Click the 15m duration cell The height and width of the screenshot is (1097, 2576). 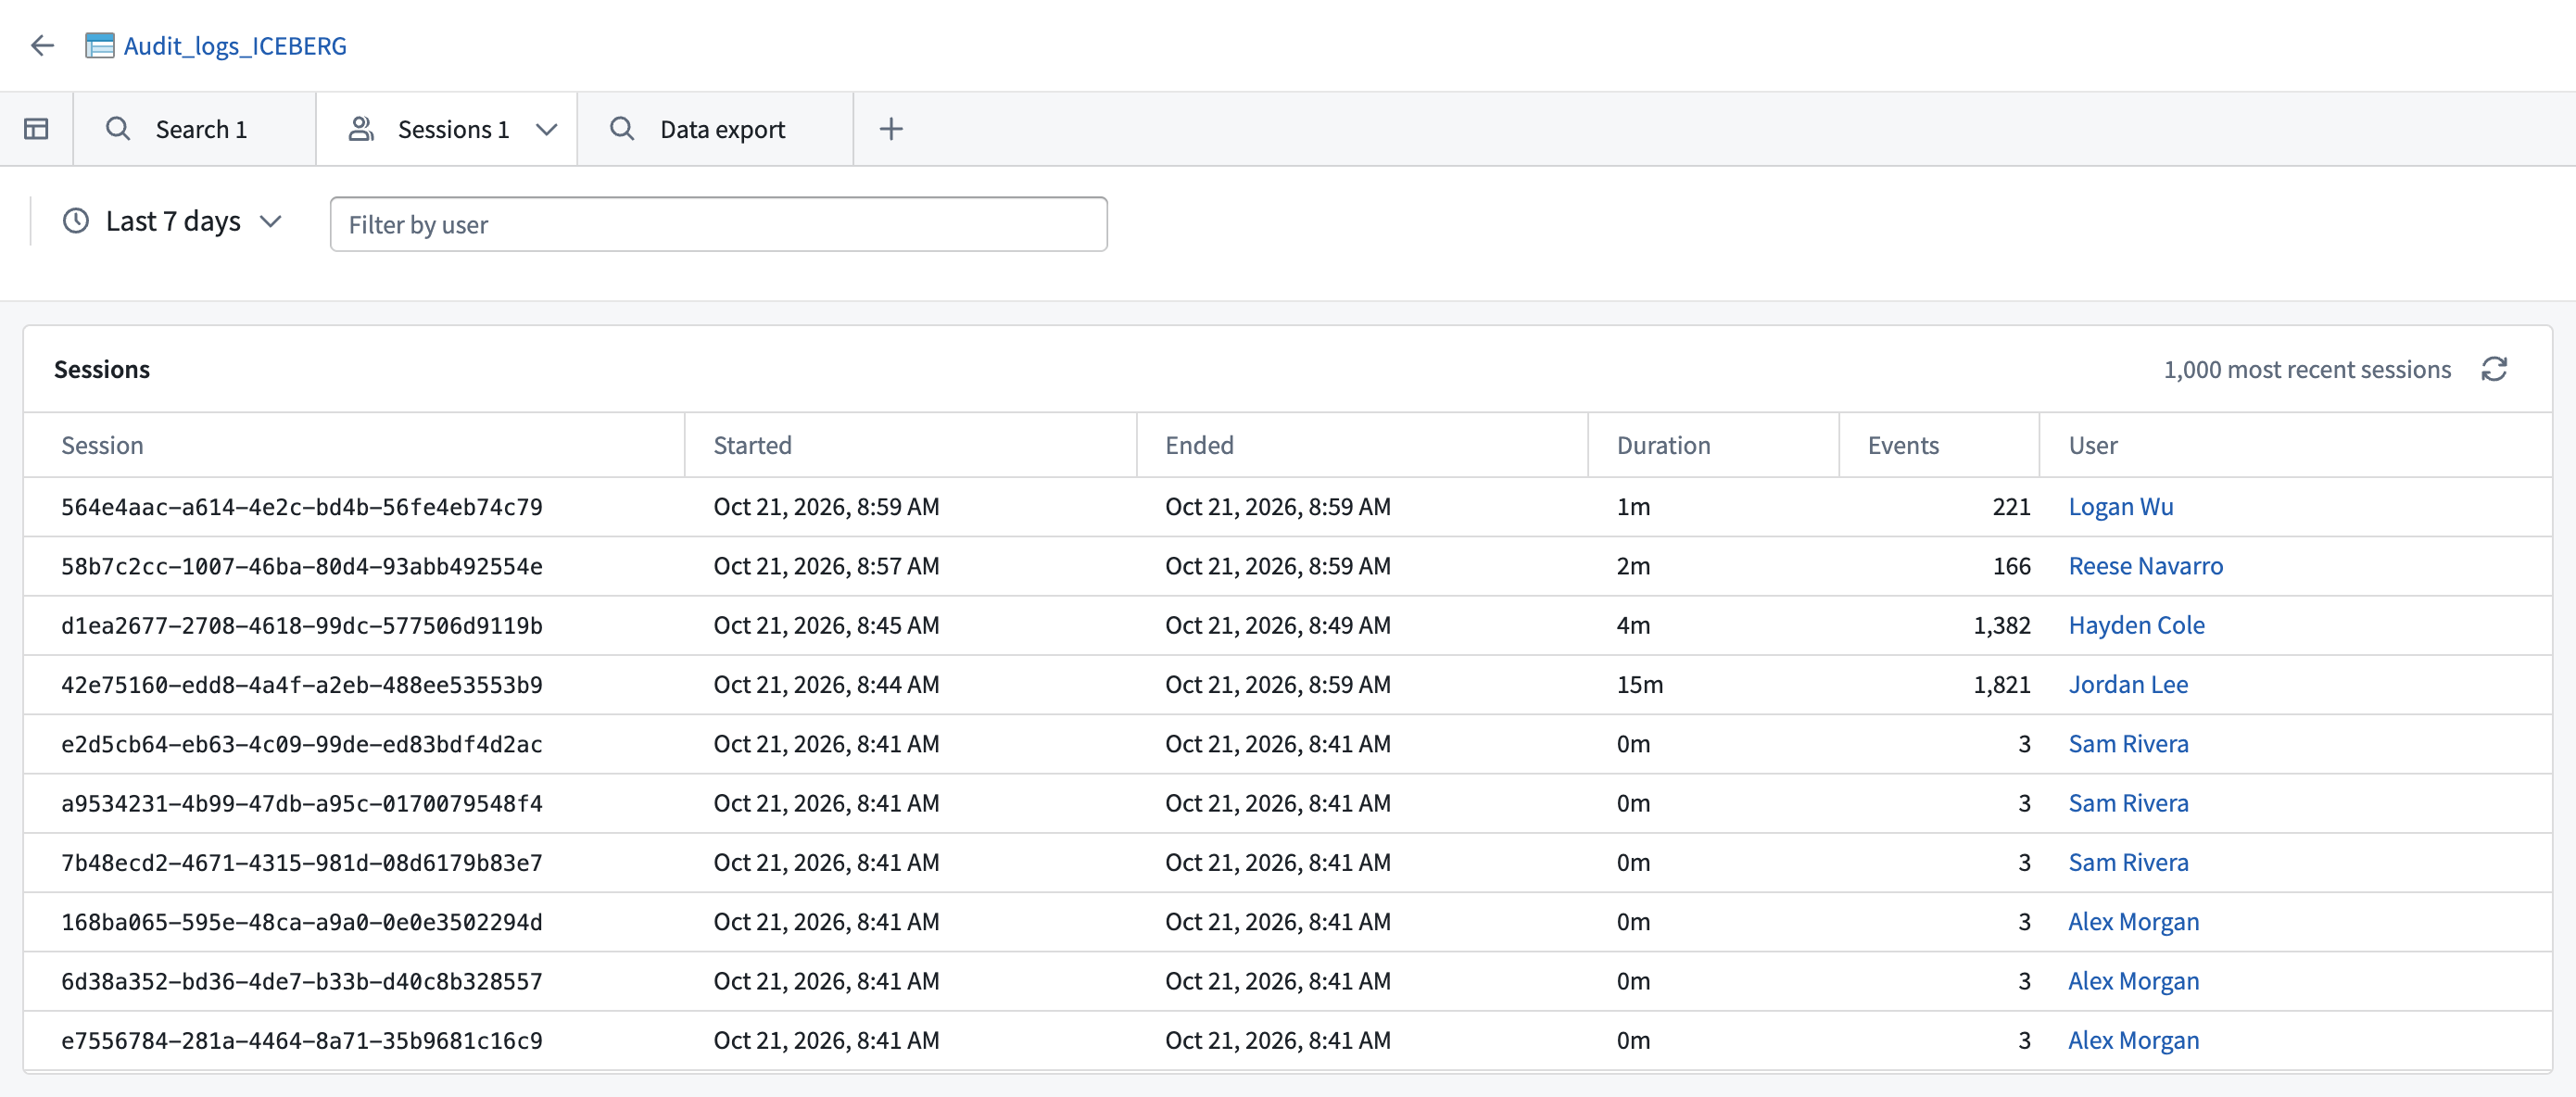(x=1640, y=685)
